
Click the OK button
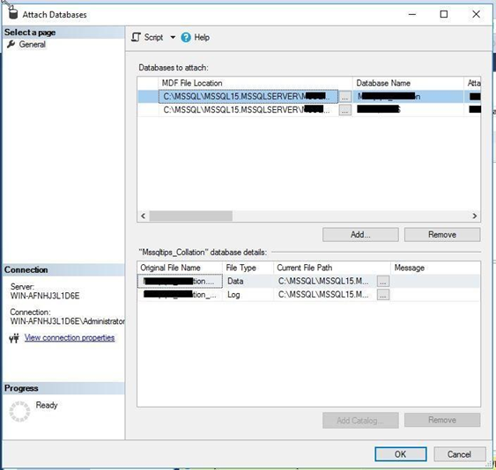click(401, 454)
